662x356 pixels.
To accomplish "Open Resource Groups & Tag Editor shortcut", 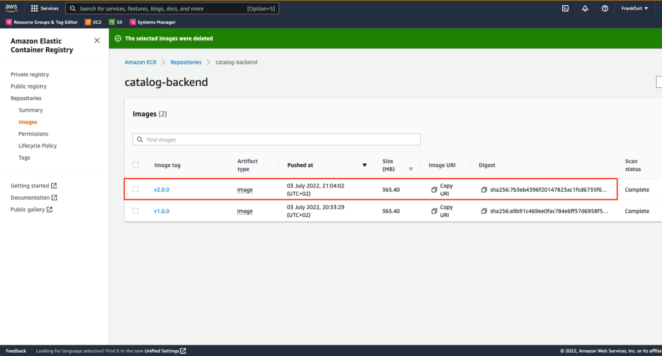I will 42,22.
